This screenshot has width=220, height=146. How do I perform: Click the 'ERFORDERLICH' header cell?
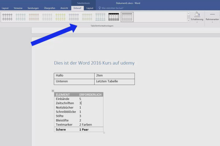[90, 95]
